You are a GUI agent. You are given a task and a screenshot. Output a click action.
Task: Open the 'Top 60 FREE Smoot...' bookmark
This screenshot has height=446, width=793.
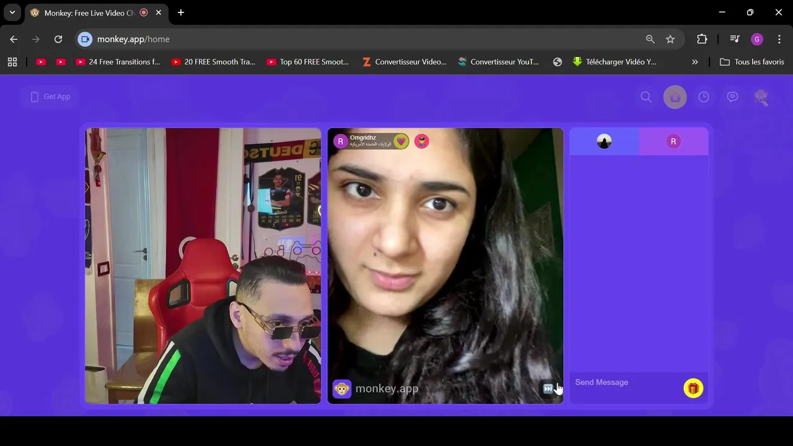(309, 62)
